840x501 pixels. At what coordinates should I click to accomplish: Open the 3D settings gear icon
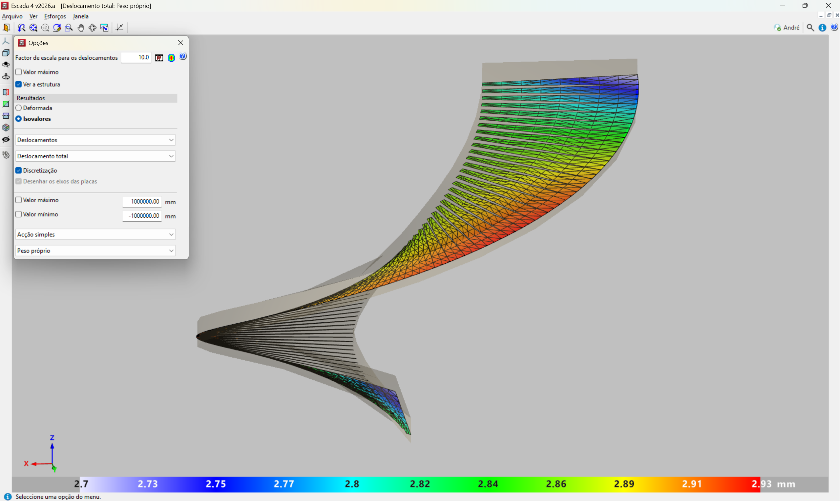(6, 155)
